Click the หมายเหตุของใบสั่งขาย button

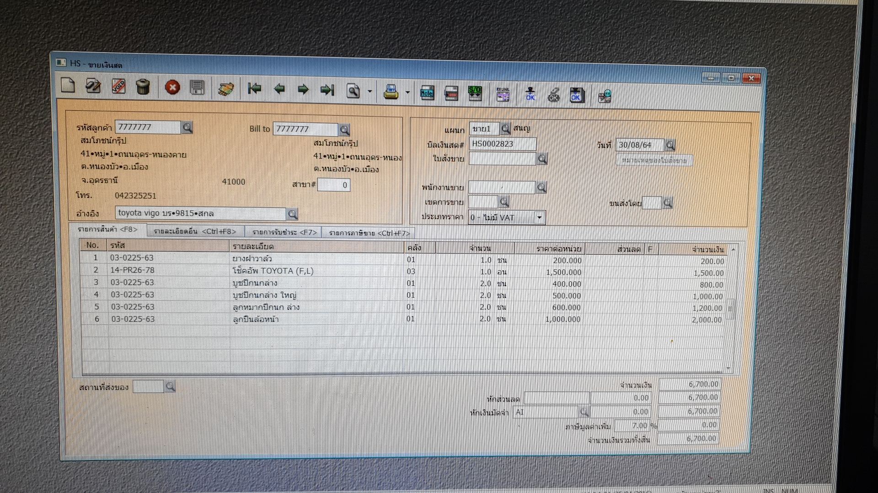click(x=654, y=160)
